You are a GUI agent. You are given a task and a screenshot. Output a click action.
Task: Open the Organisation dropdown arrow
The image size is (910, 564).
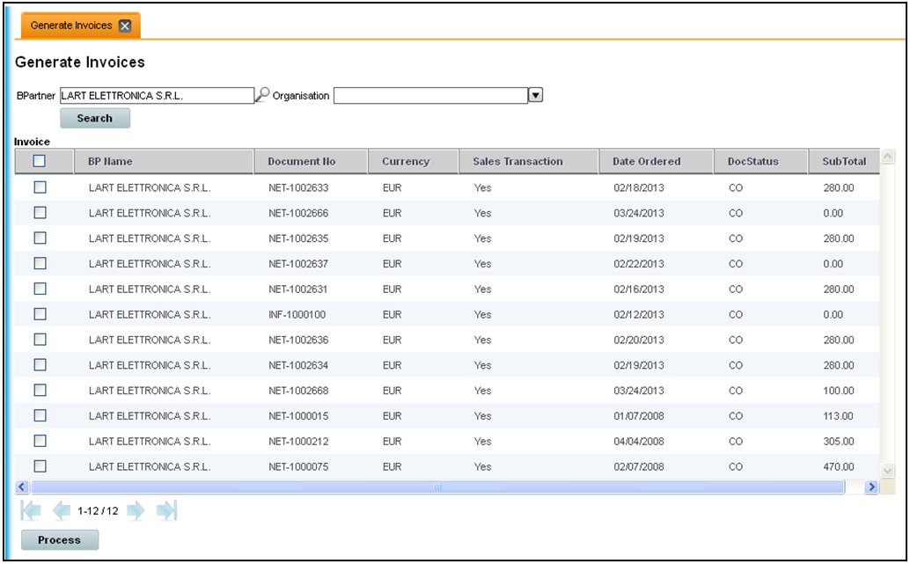click(x=535, y=95)
